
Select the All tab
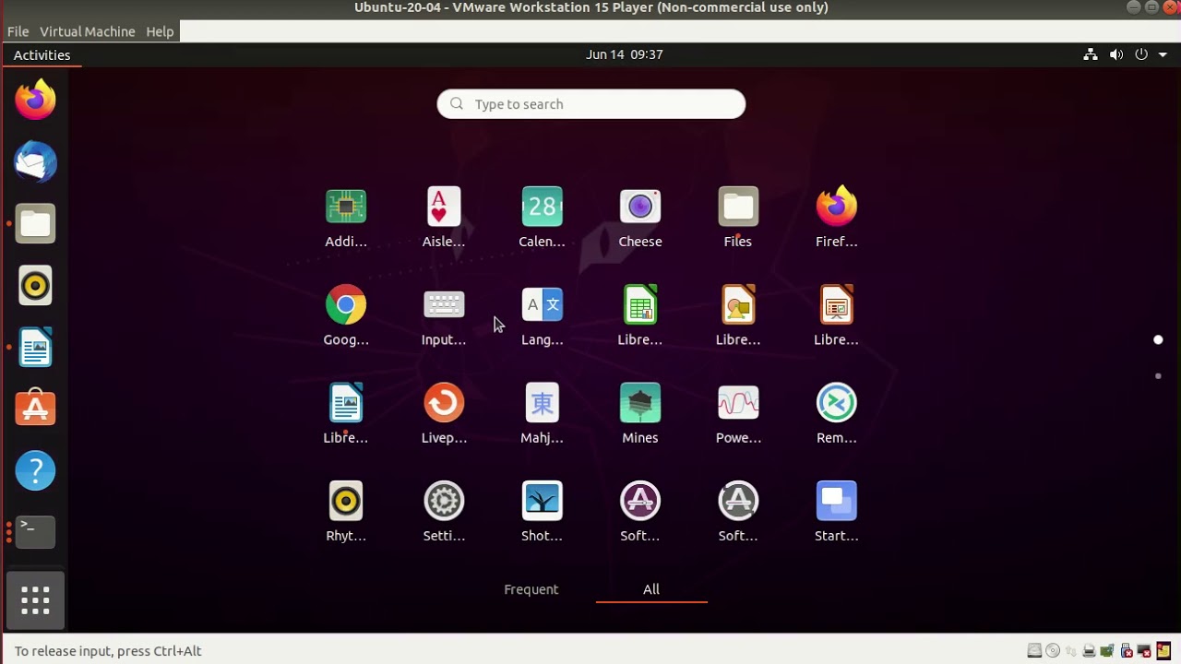pos(651,589)
